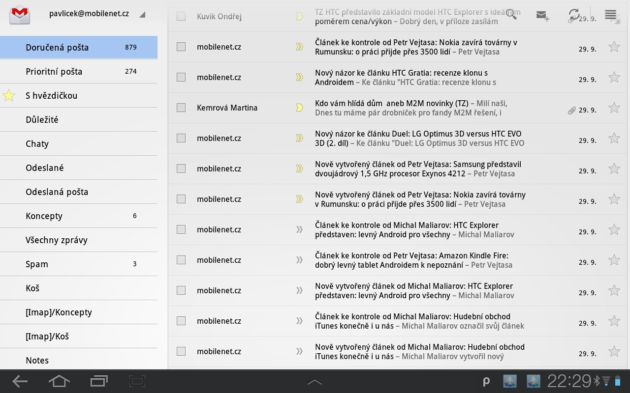This screenshot has height=393, width=630.
Task: Tick checkbox for HTC Gratia comment email
Action: click(x=181, y=77)
